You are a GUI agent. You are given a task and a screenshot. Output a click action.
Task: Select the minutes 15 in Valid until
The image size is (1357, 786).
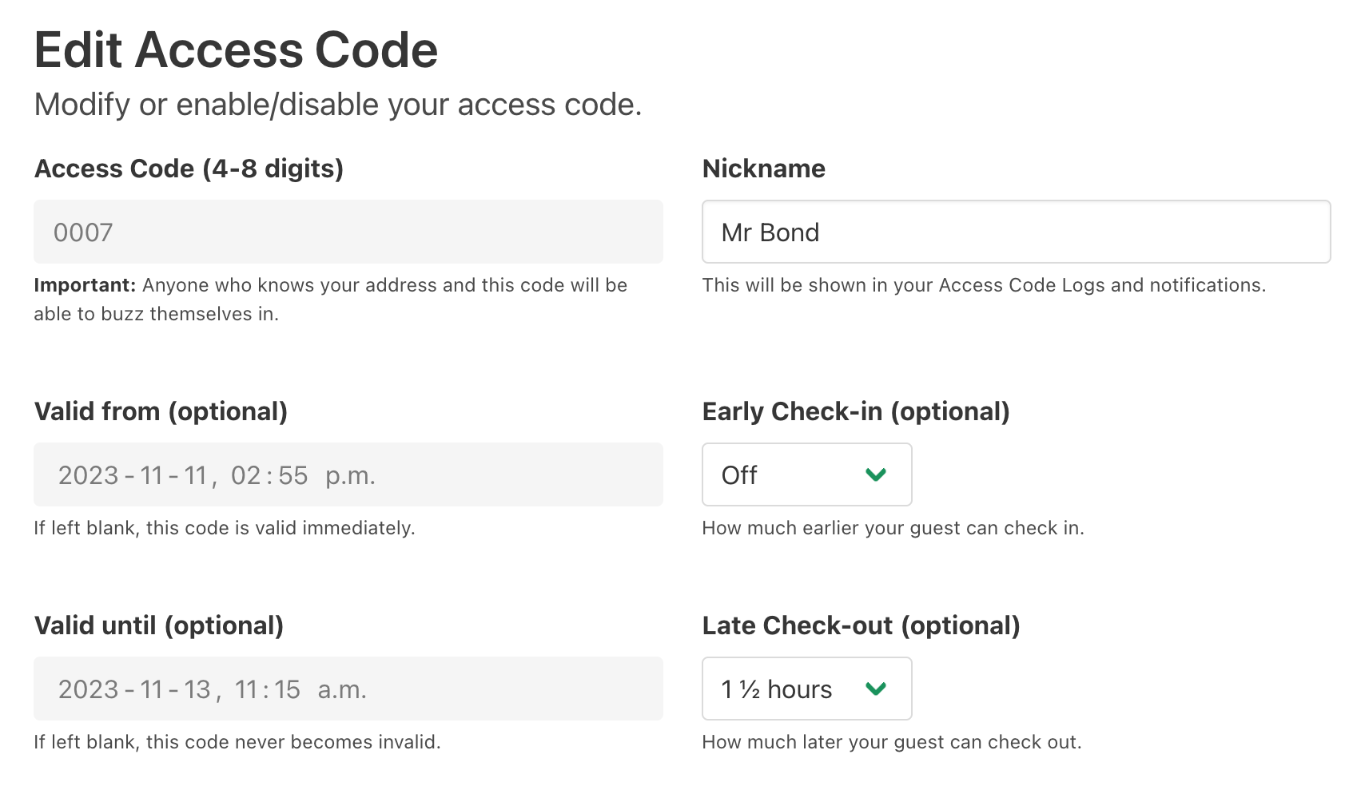[286, 690]
